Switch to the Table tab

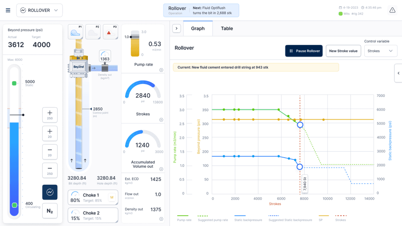point(227,28)
